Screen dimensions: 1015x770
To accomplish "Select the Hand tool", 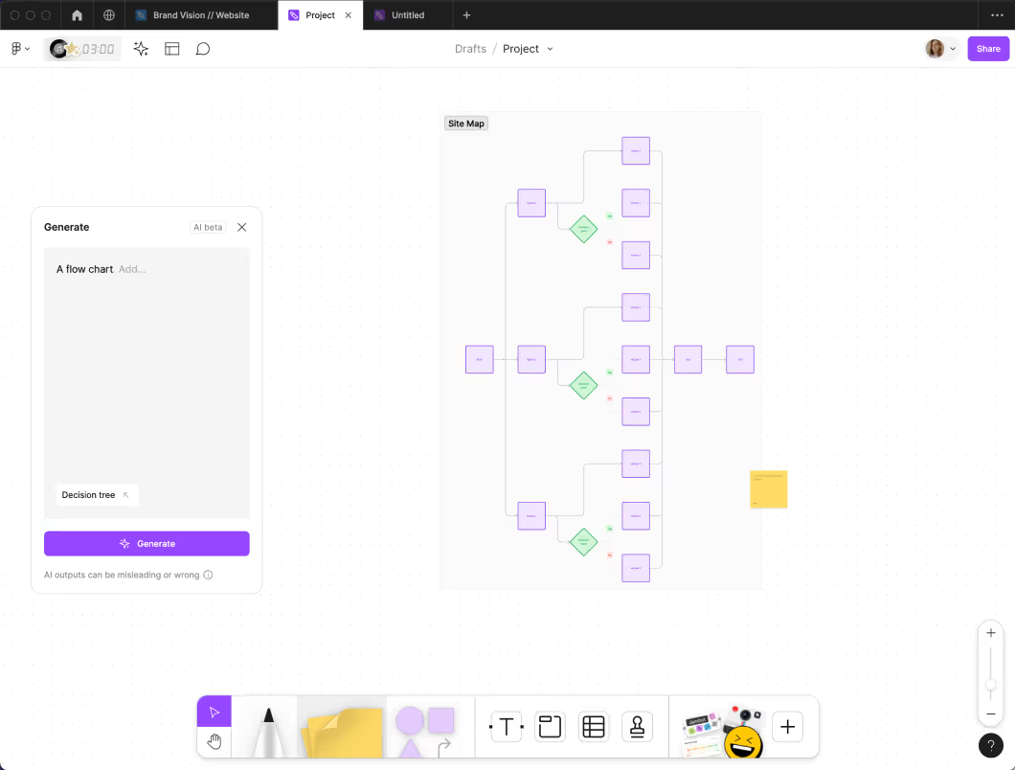I will [x=214, y=741].
